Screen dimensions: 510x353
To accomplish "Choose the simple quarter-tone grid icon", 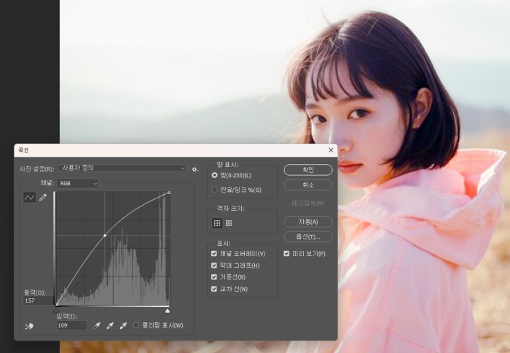I will click(217, 223).
